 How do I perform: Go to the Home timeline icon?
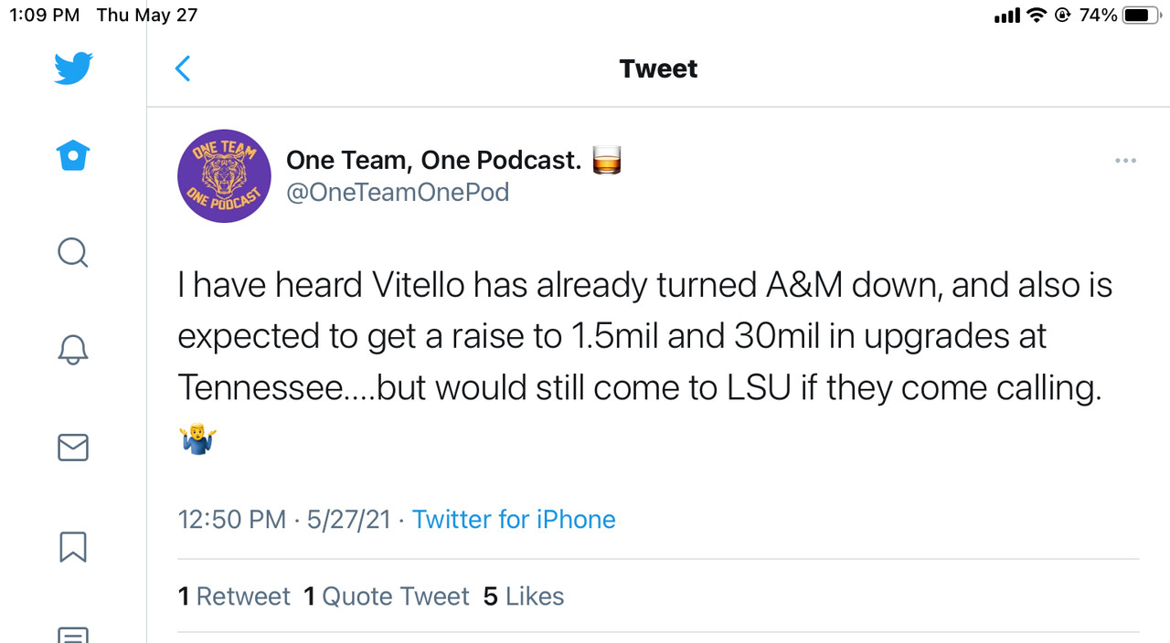point(73,156)
